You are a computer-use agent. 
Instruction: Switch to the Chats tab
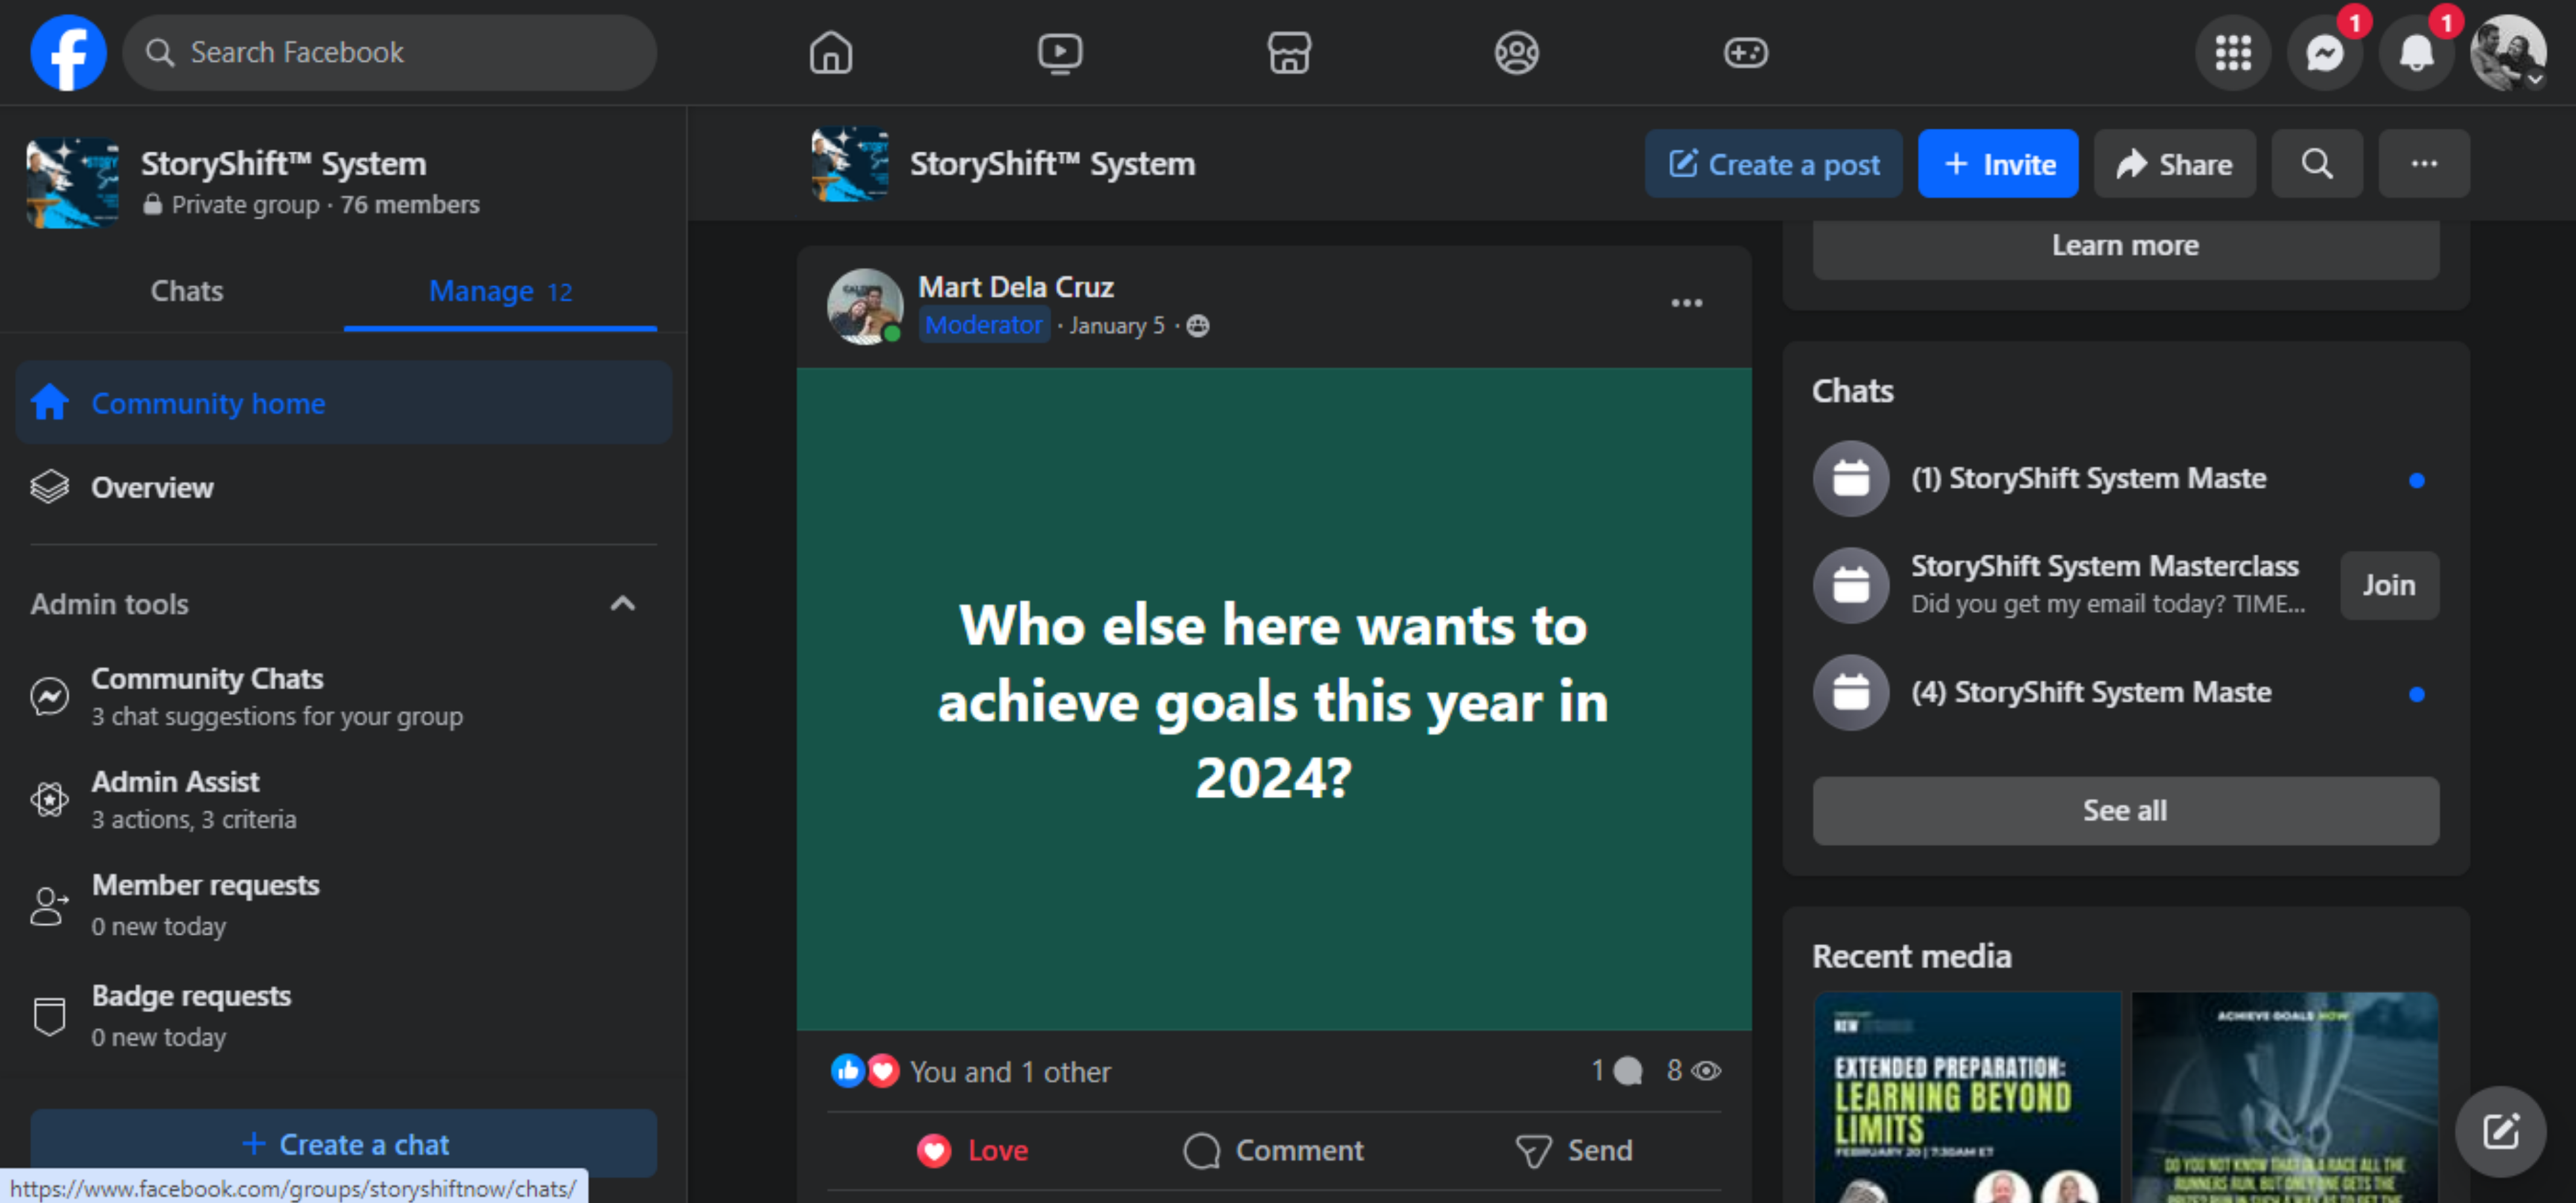click(186, 291)
